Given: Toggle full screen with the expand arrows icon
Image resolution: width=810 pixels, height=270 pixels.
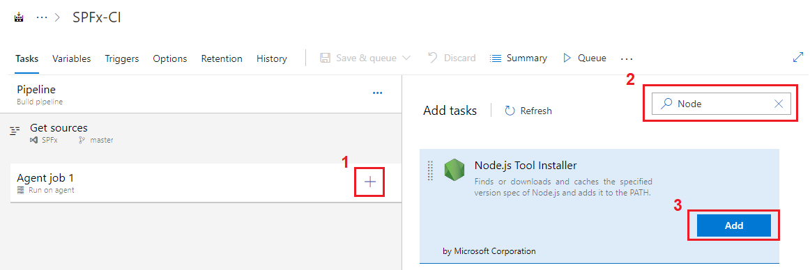Looking at the screenshot, I should pyautogui.click(x=798, y=58).
